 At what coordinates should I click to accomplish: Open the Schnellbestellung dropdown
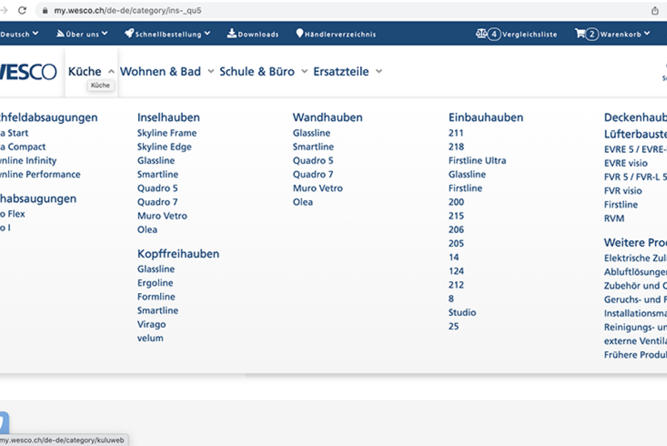pyautogui.click(x=167, y=33)
